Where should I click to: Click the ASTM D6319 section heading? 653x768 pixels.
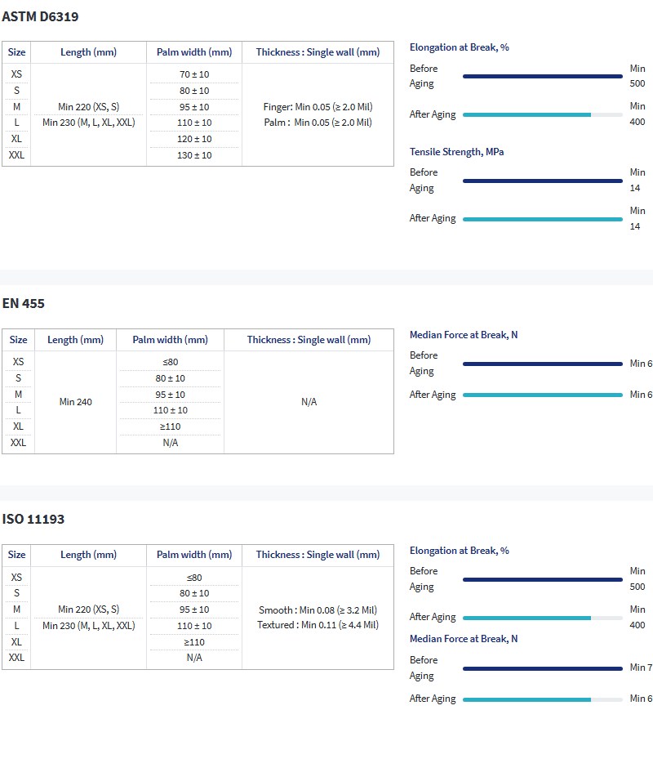41,16
